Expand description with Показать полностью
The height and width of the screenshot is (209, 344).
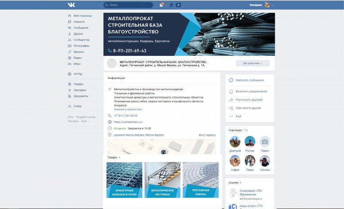pos(129,109)
